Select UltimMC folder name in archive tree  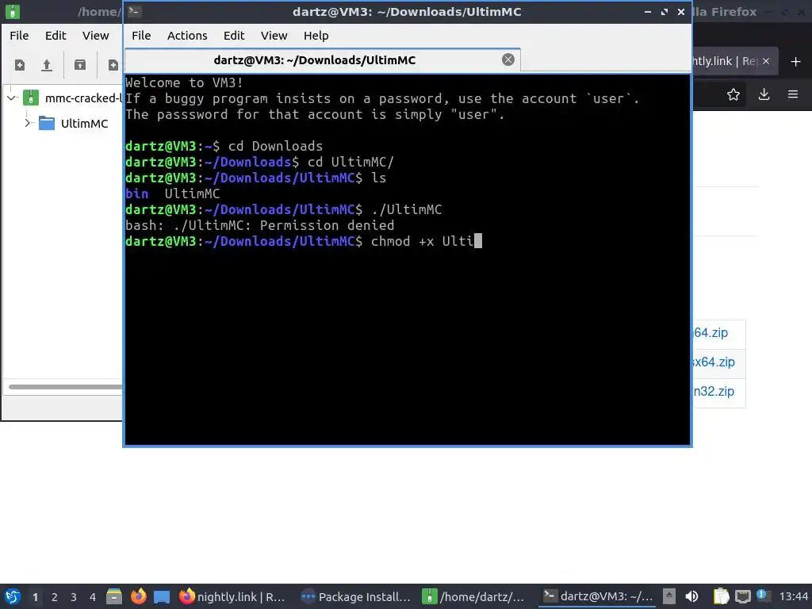[x=84, y=123]
